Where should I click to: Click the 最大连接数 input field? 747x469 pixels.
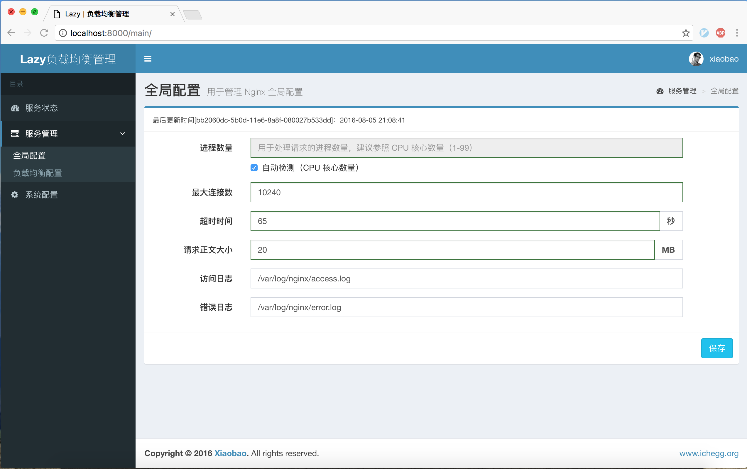(466, 192)
